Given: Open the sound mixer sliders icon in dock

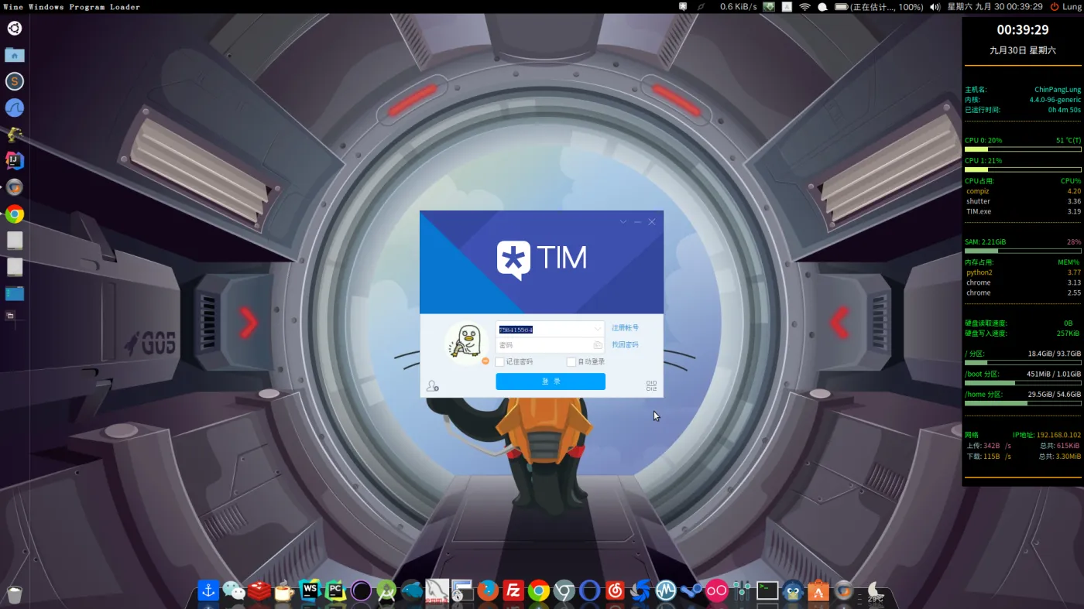Looking at the screenshot, I should (x=742, y=590).
